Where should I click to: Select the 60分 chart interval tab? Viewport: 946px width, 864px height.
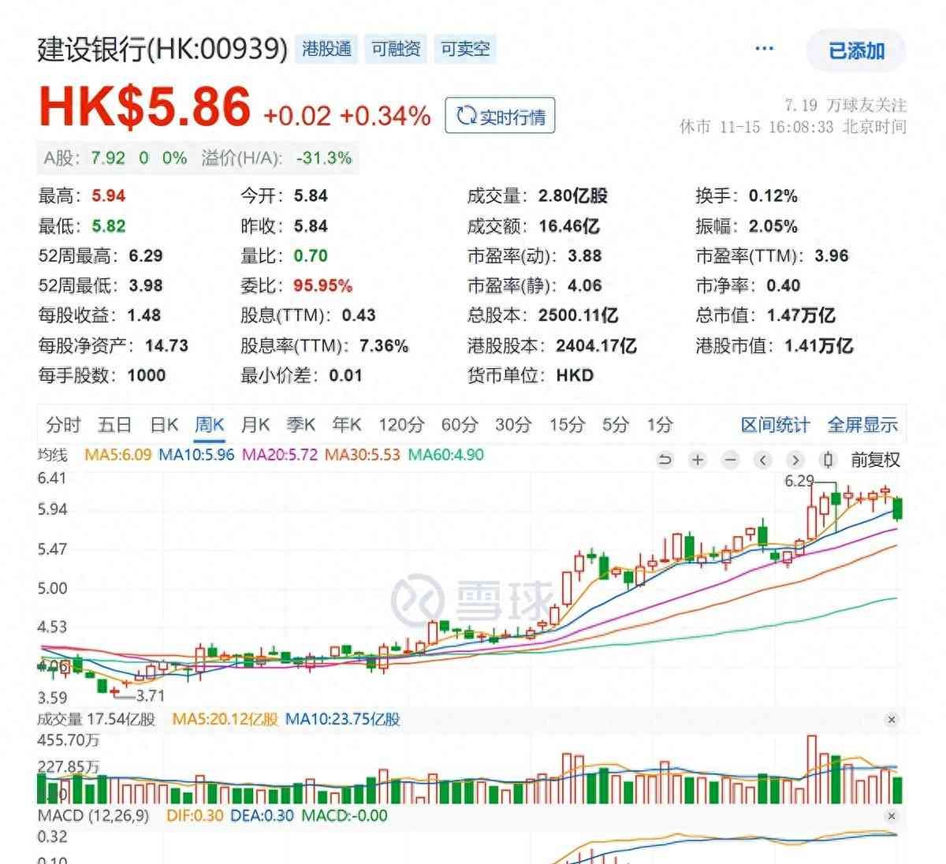[x=459, y=426]
